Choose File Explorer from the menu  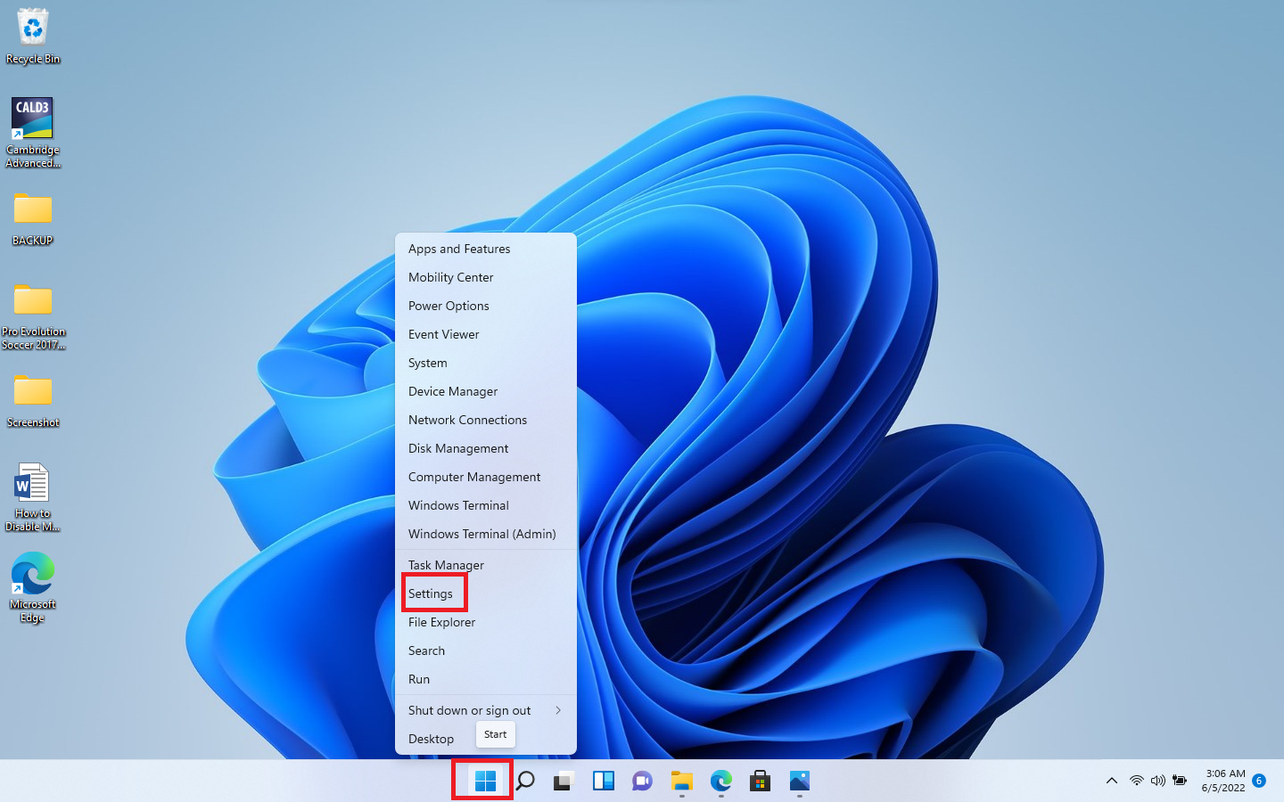(486, 622)
